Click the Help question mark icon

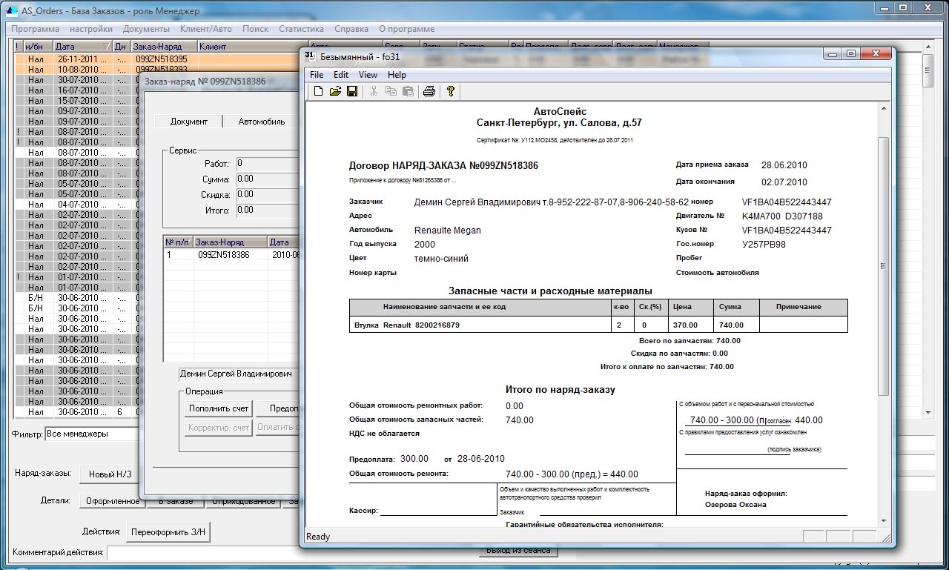[x=450, y=91]
